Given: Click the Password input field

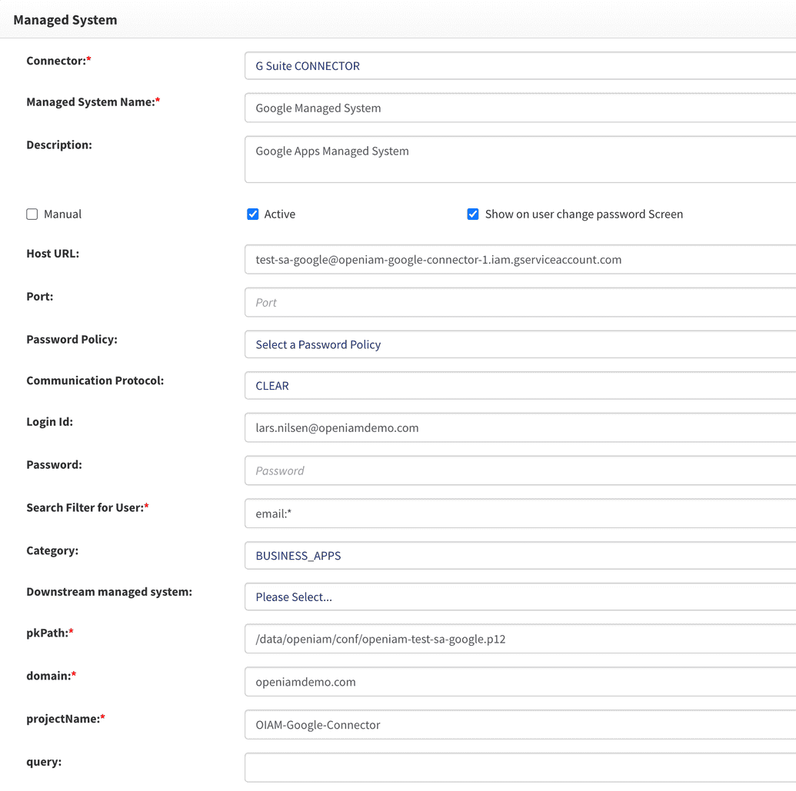Looking at the screenshot, I should point(520,470).
